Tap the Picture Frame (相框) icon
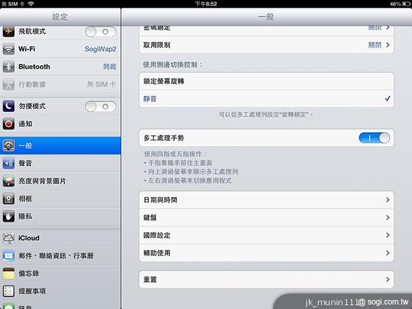This screenshot has height=309, width=412. [x=8, y=199]
